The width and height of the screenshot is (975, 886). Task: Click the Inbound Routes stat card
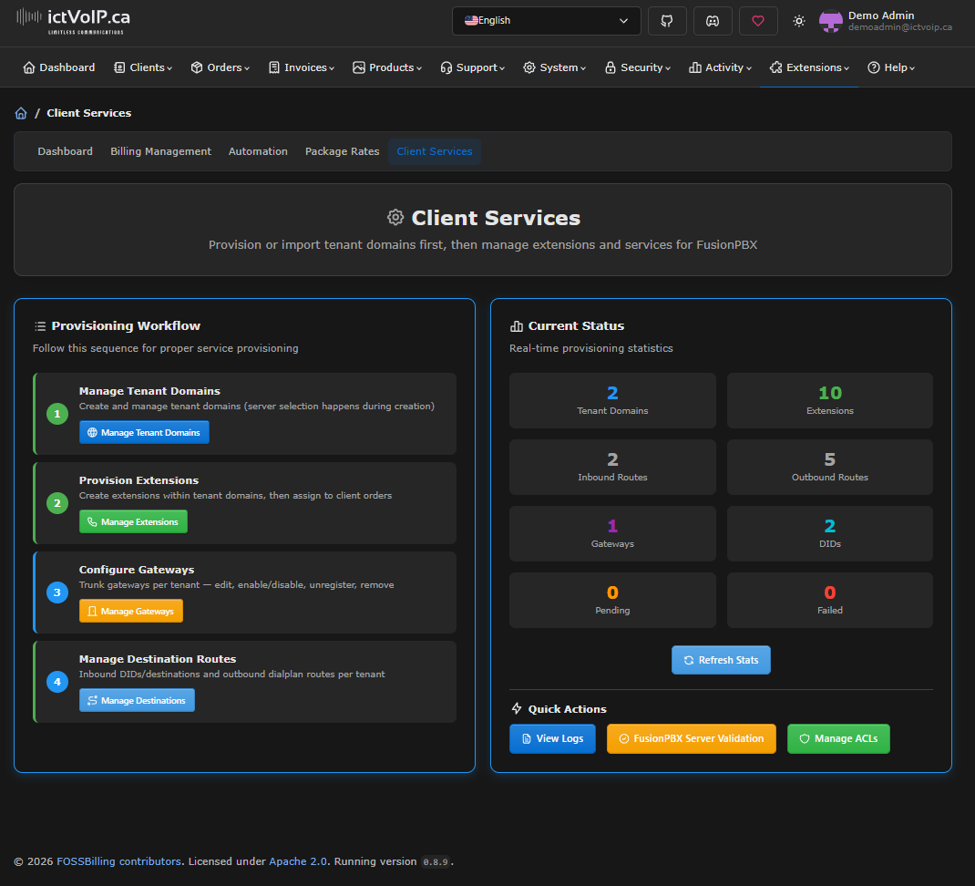point(612,468)
